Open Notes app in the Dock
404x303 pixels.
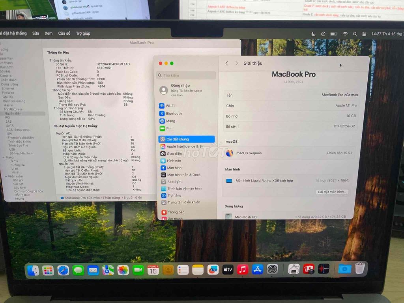(x=198, y=270)
